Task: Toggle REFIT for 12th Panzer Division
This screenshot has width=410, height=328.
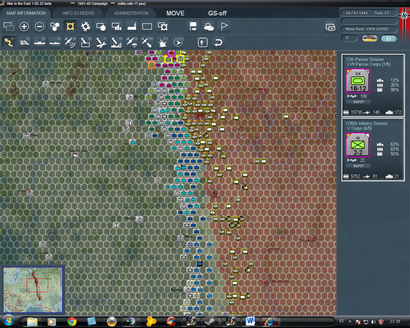Action: tap(358, 102)
